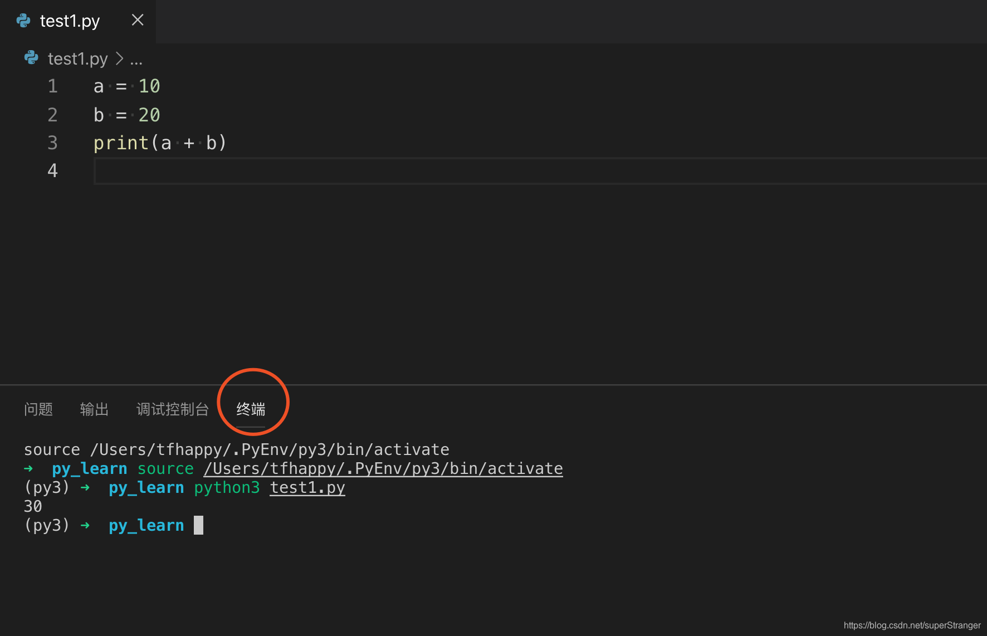987x636 pixels.
Task: Click the terminal output value 30
Action: click(x=33, y=507)
